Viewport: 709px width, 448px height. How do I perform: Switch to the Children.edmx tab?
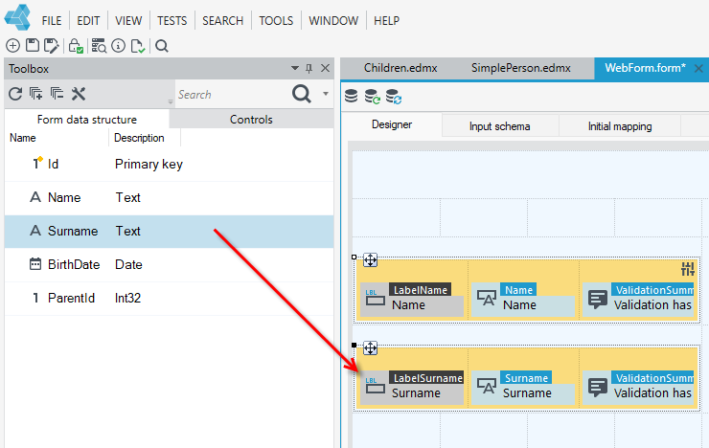400,68
